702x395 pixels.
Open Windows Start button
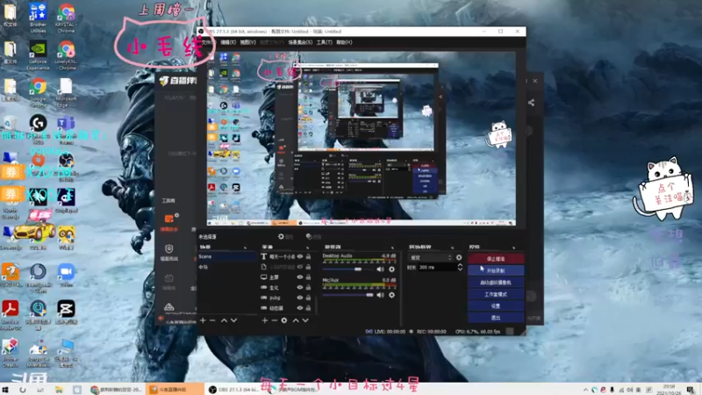pos(5,390)
